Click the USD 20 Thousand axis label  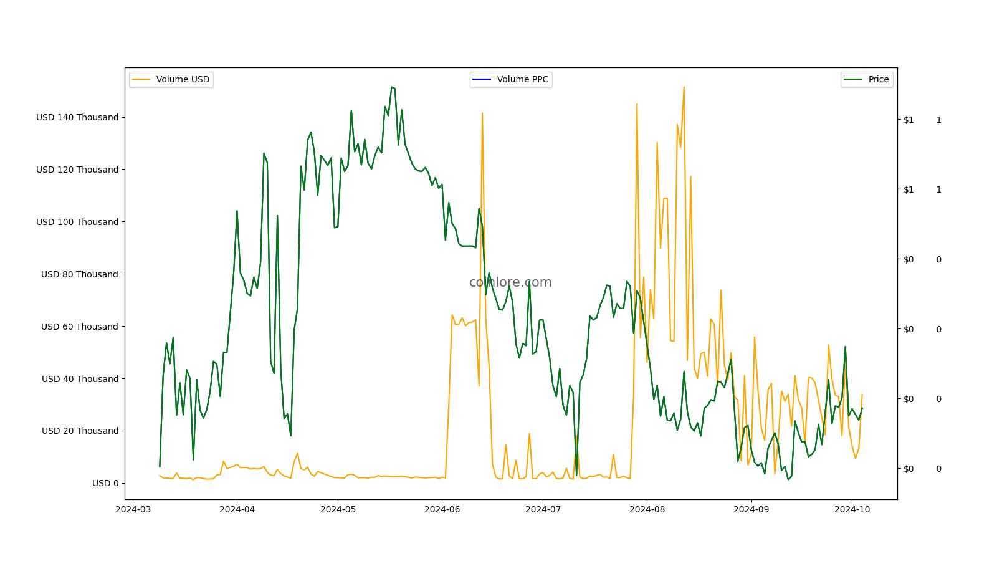coord(80,431)
